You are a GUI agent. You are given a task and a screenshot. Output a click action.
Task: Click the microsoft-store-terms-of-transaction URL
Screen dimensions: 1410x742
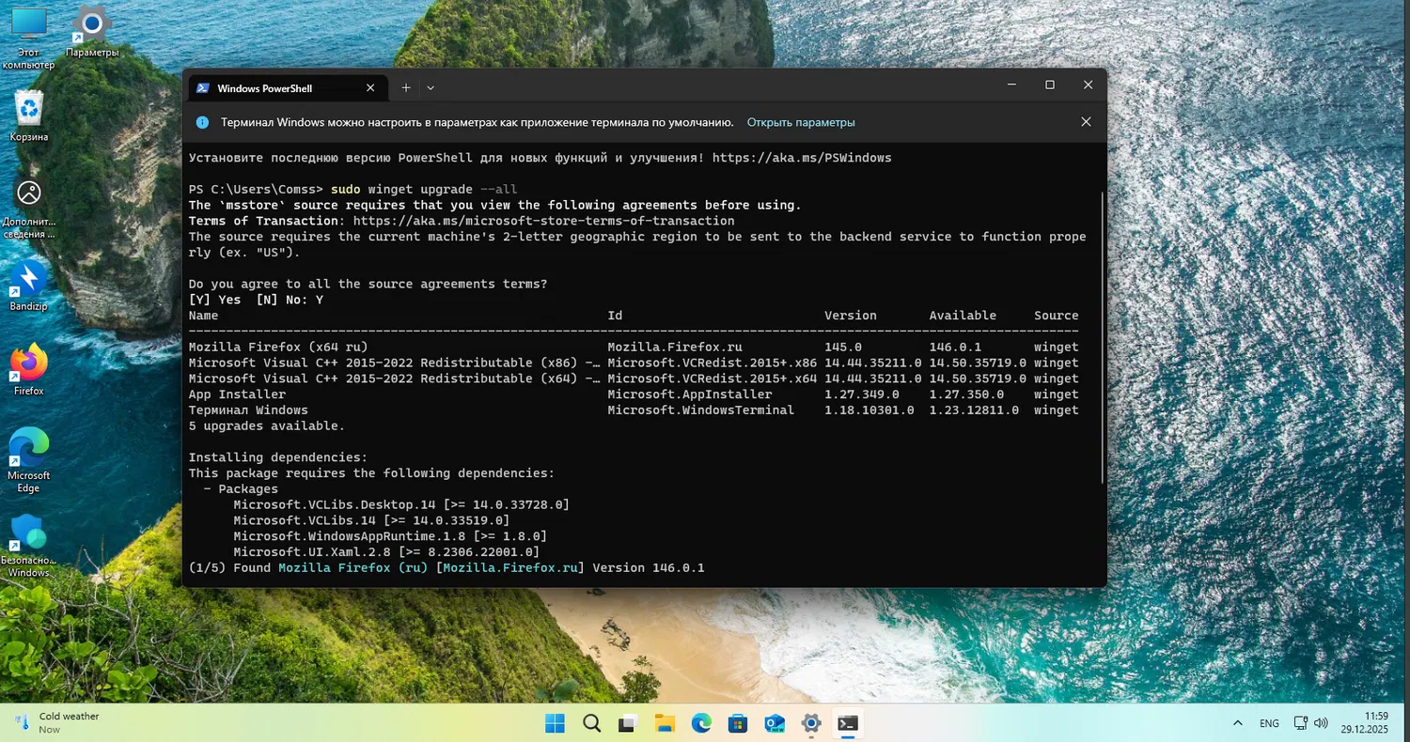pos(544,221)
